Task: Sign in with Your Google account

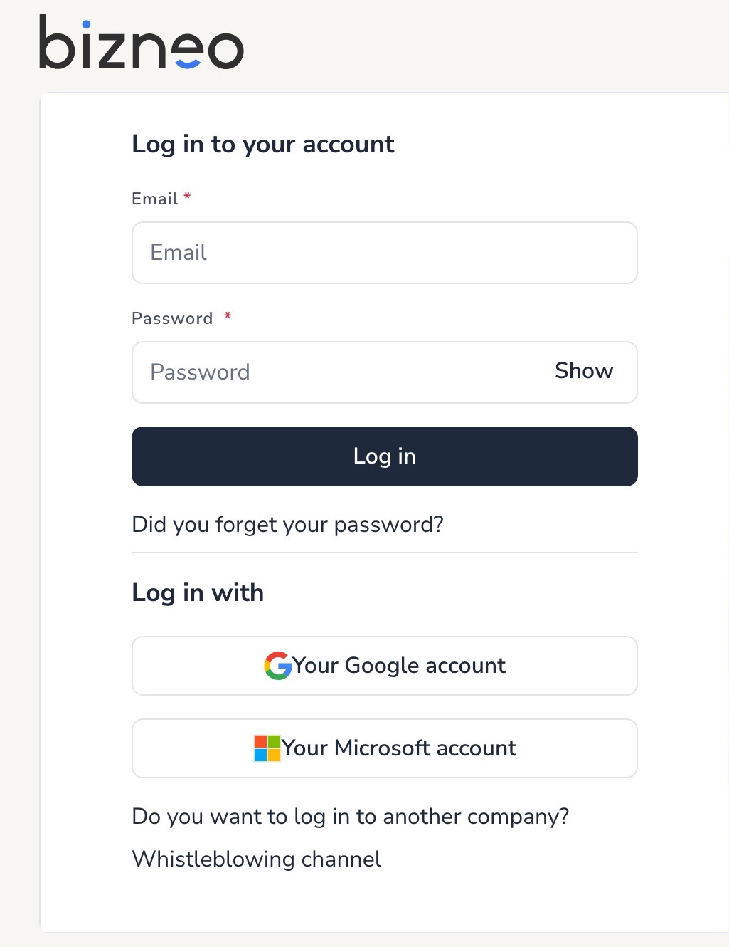Action: point(385,666)
